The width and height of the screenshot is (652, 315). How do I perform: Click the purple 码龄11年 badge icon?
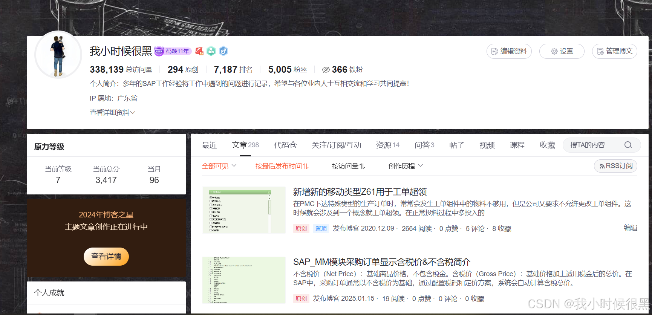173,51
